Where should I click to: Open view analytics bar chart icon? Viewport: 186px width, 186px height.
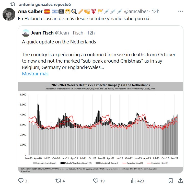(x=133, y=181)
